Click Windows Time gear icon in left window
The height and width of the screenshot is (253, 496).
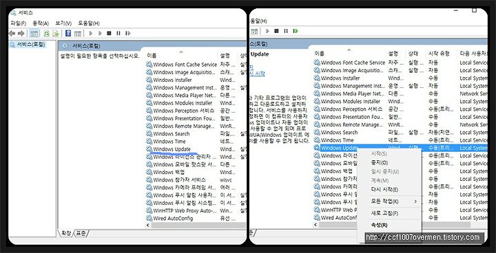pyautogui.click(x=149, y=141)
